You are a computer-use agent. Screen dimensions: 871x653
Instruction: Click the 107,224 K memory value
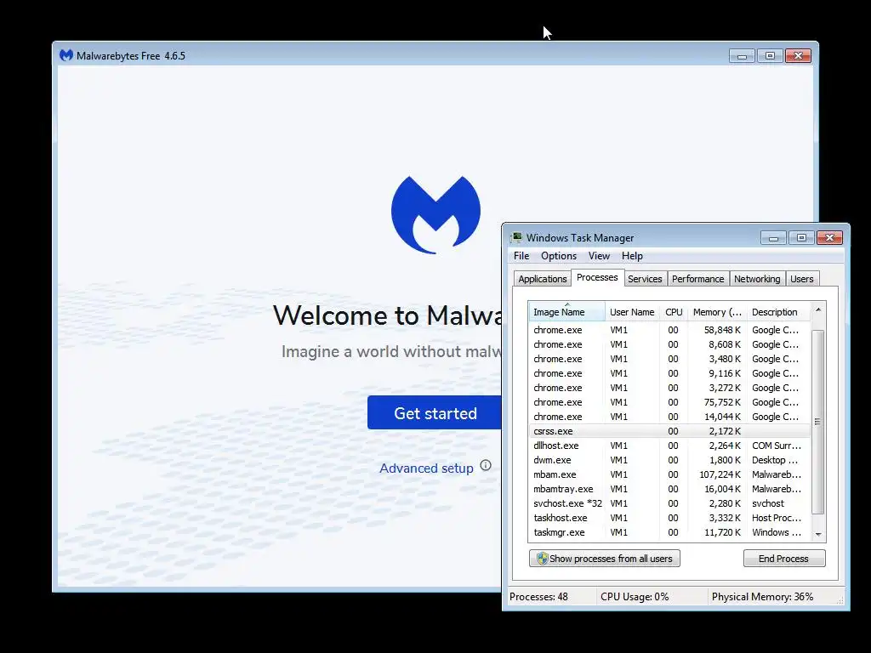pos(720,474)
